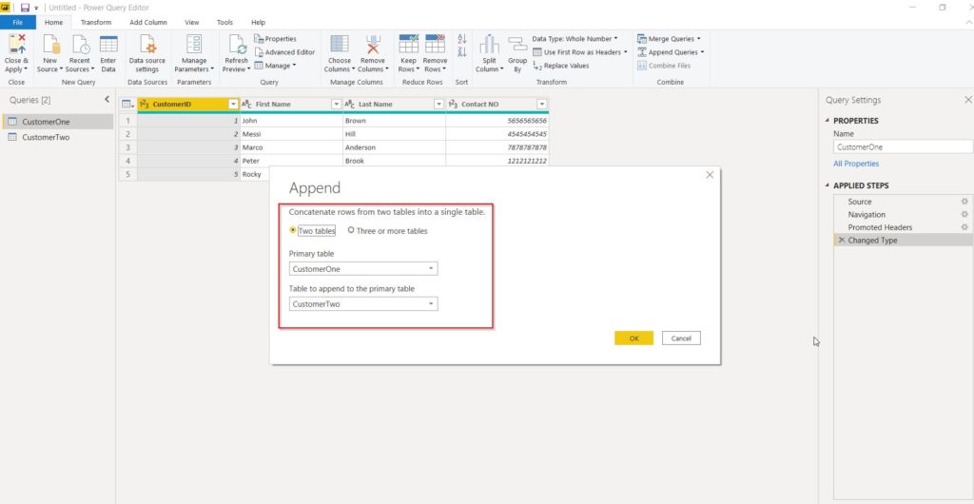This screenshot has height=504, width=974.
Task: Click Use First Row as Headers
Action: point(580,52)
